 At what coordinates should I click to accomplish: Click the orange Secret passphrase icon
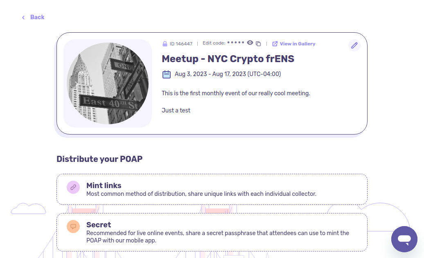click(73, 226)
